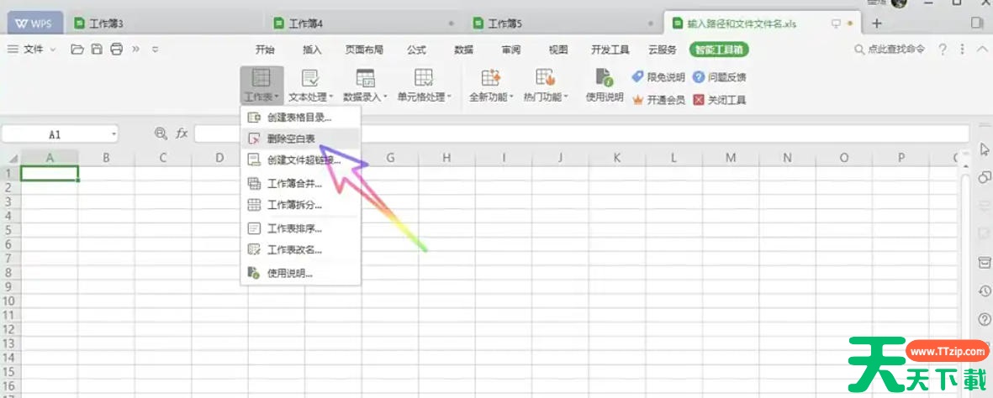Select the green 智能工具箱 tab

pyautogui.click(x=719, y=50)
